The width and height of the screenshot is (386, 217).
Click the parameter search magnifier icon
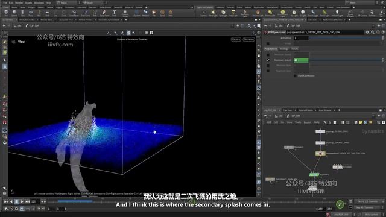pos(373,32)
